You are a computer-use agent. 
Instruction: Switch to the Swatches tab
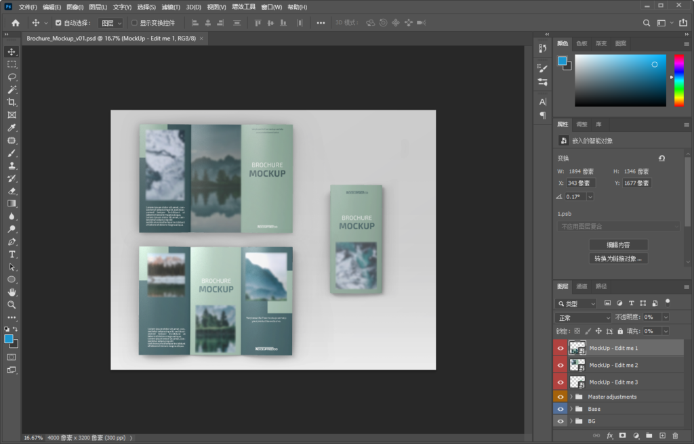(581, 43)
